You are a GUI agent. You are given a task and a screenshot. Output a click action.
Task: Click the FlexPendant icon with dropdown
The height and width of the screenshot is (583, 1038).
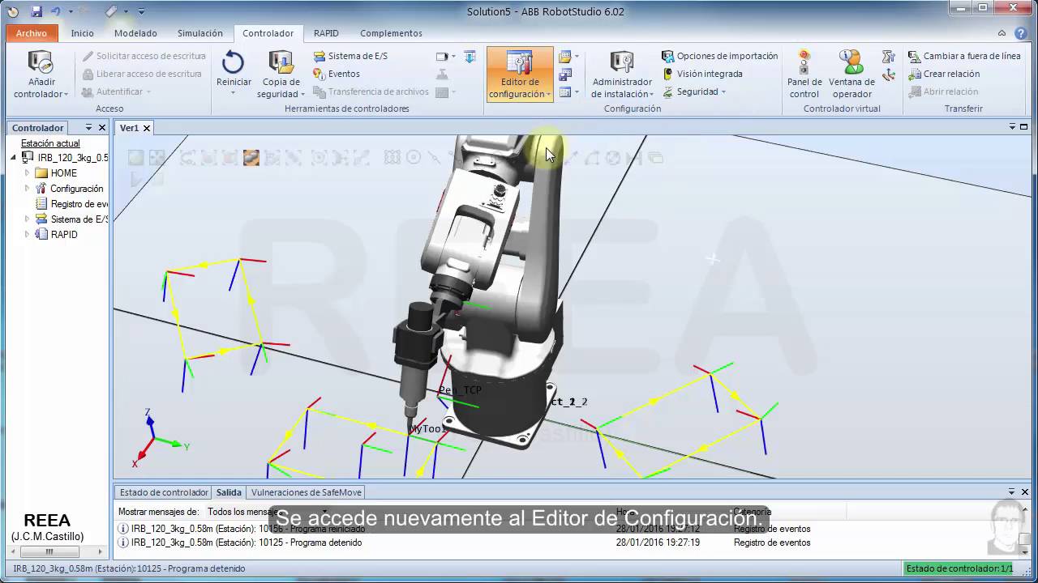(446, 57)
